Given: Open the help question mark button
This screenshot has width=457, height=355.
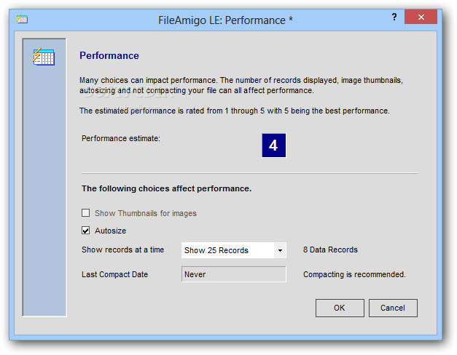Looking at the screenshot, I should (x=394, y=17).
